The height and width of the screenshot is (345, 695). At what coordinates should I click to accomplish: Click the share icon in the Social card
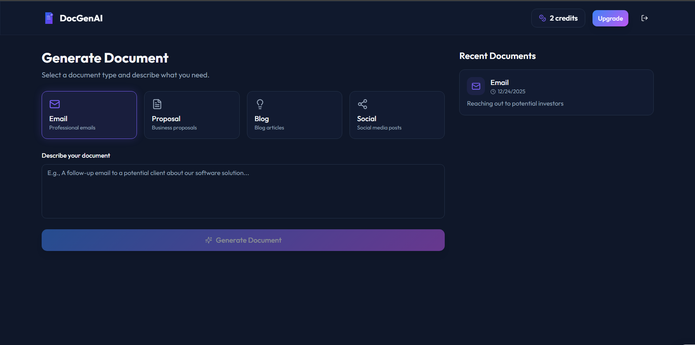tap(363, 104)
